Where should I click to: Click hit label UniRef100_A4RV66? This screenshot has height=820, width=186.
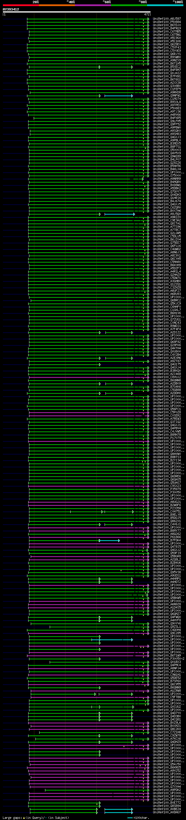167,115
